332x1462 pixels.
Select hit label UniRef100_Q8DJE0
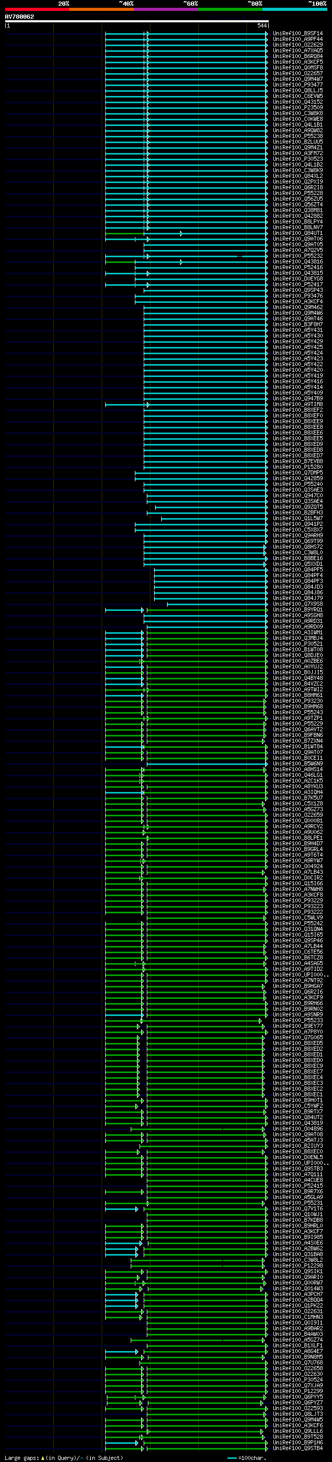(298, 655)
